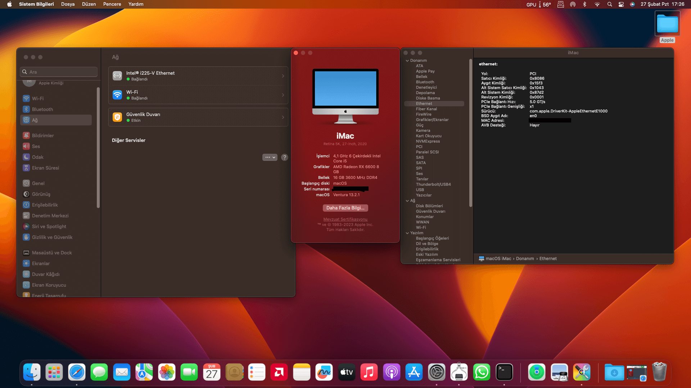This screenshot has width=691, height=388.
Task: Collapse the Donanım tree section
Action: click(407, 61)
